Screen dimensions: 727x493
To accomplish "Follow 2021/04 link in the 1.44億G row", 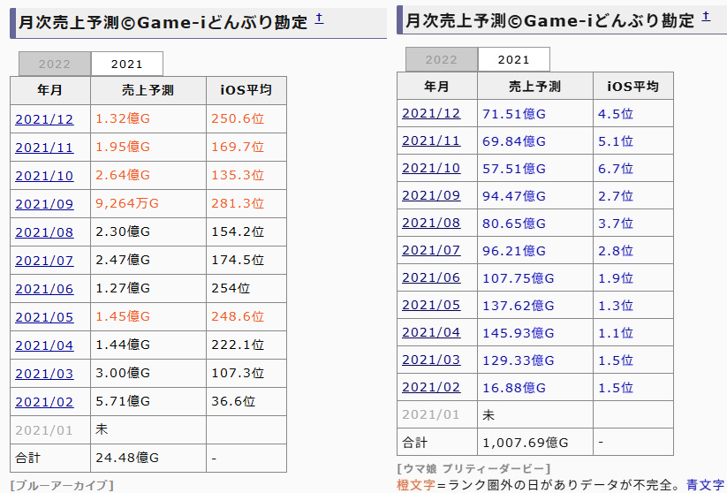I will tap(44, 345).
